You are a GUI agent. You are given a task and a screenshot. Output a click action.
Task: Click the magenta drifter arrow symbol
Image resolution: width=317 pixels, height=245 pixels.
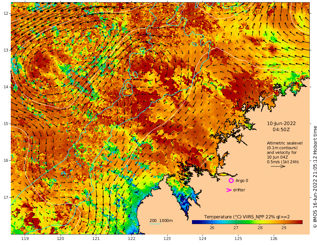[229, 190]
